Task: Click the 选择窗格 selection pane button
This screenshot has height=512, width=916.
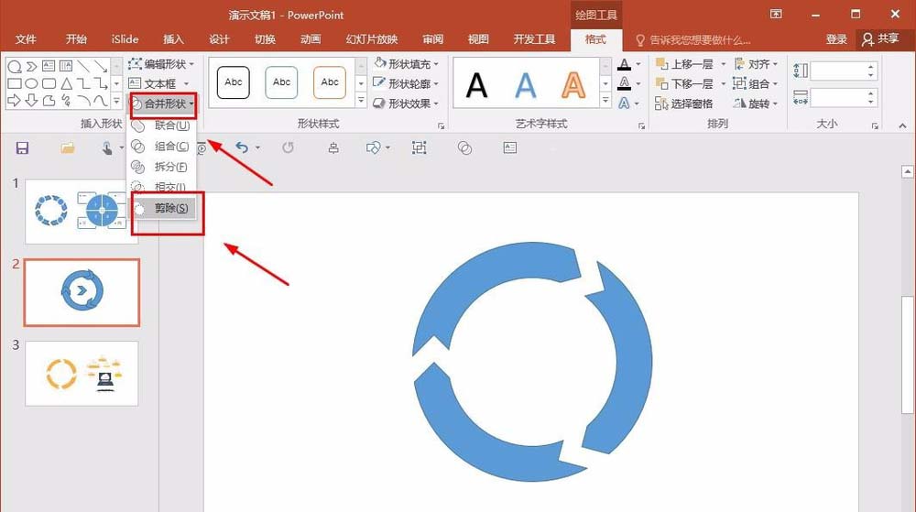Action: point(683,103)
